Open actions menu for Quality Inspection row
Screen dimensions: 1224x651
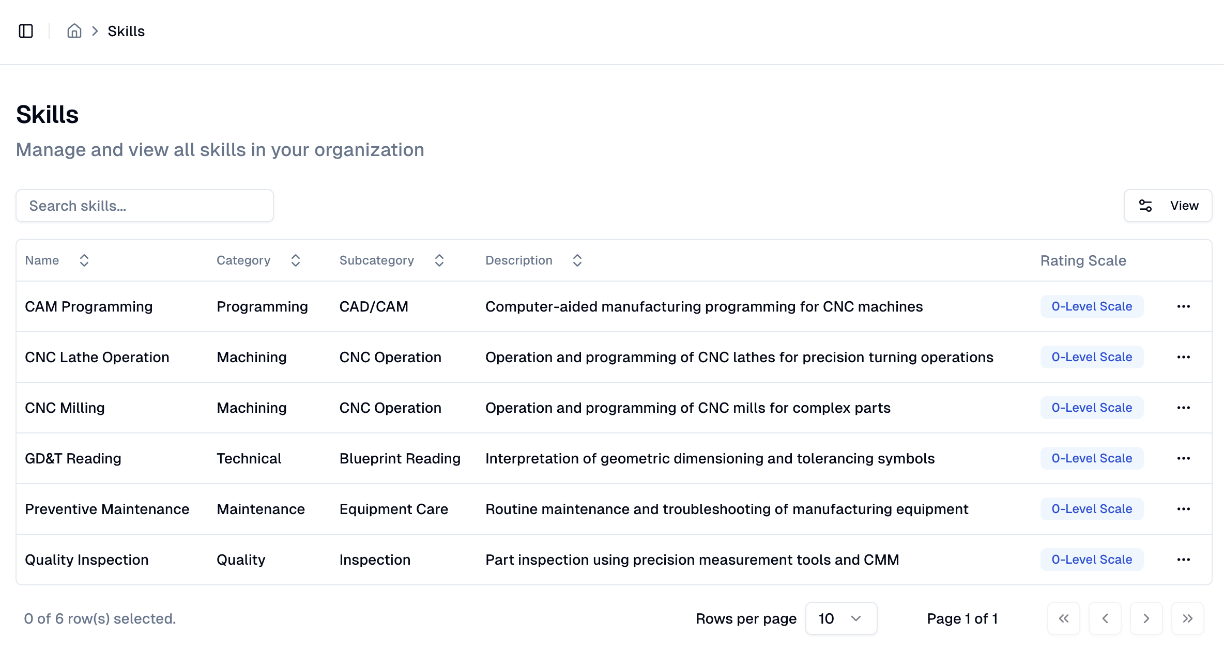pos(1183,560)
